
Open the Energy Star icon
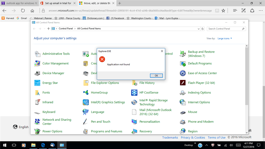(37, 83)
